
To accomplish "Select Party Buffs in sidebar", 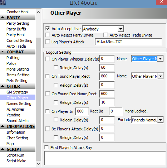I will pos(16,29).
